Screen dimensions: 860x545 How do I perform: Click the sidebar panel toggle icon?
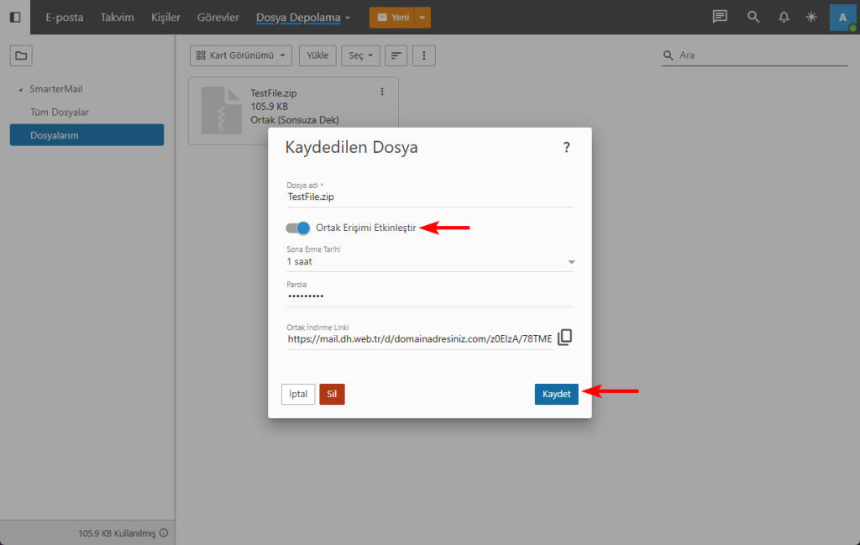coord(15,17)
